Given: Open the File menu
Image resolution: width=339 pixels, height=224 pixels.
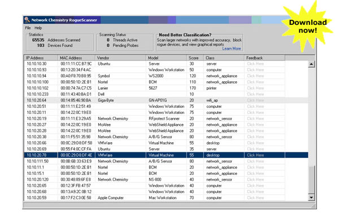Looking at the screenshot, I should (28, 28).
